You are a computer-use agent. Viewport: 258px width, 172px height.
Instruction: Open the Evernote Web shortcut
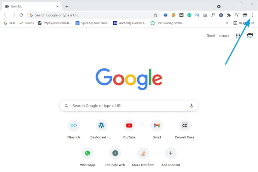tap(115, 157)
